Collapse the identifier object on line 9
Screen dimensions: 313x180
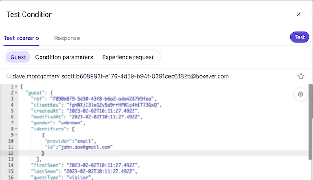pos(16,135)
